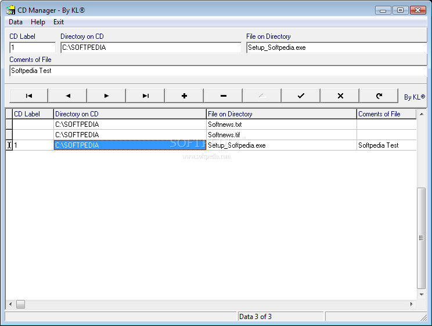Click the horizontal scrollbar left arrow
The image size is (432, 326).
tap(10, 304)
